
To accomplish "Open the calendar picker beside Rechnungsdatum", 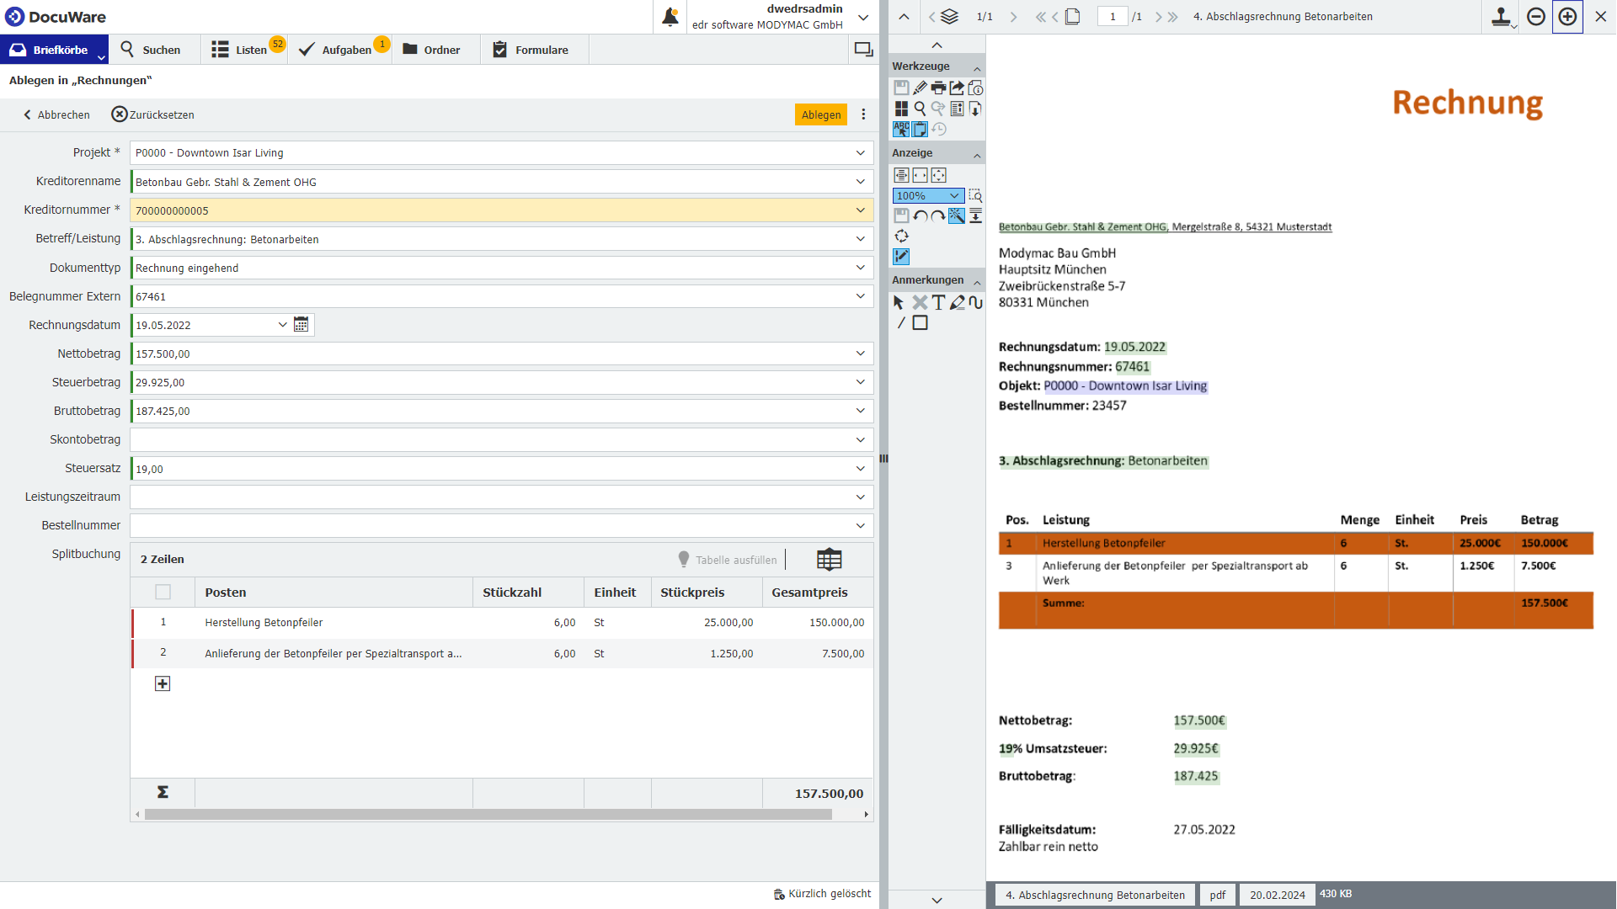I will tap(301, 325).
